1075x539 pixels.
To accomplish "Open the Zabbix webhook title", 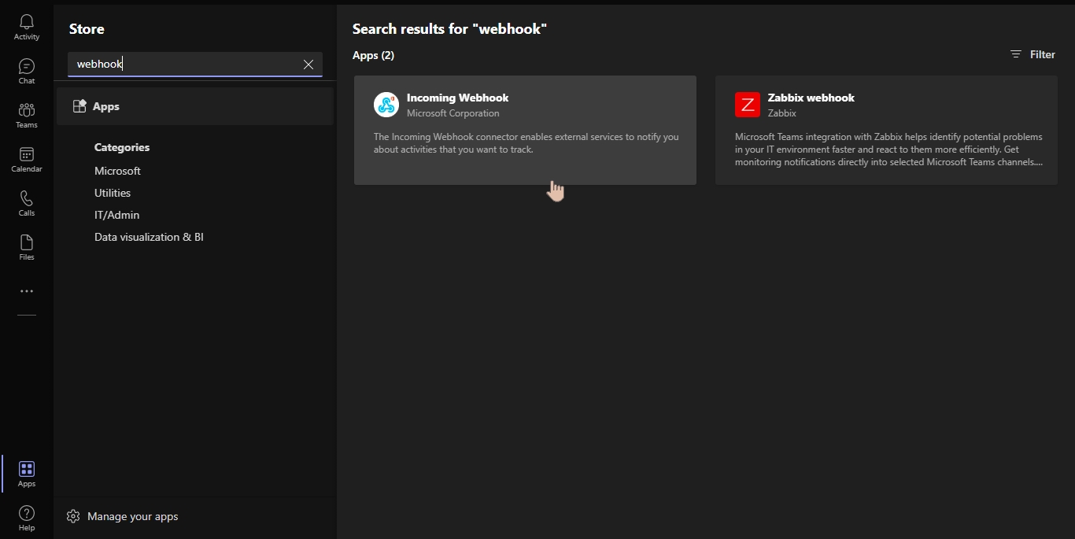I will (x=811, y=98).
